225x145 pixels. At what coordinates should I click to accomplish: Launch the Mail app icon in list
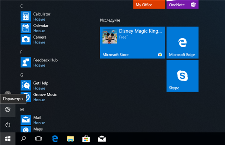click(25, 120)
